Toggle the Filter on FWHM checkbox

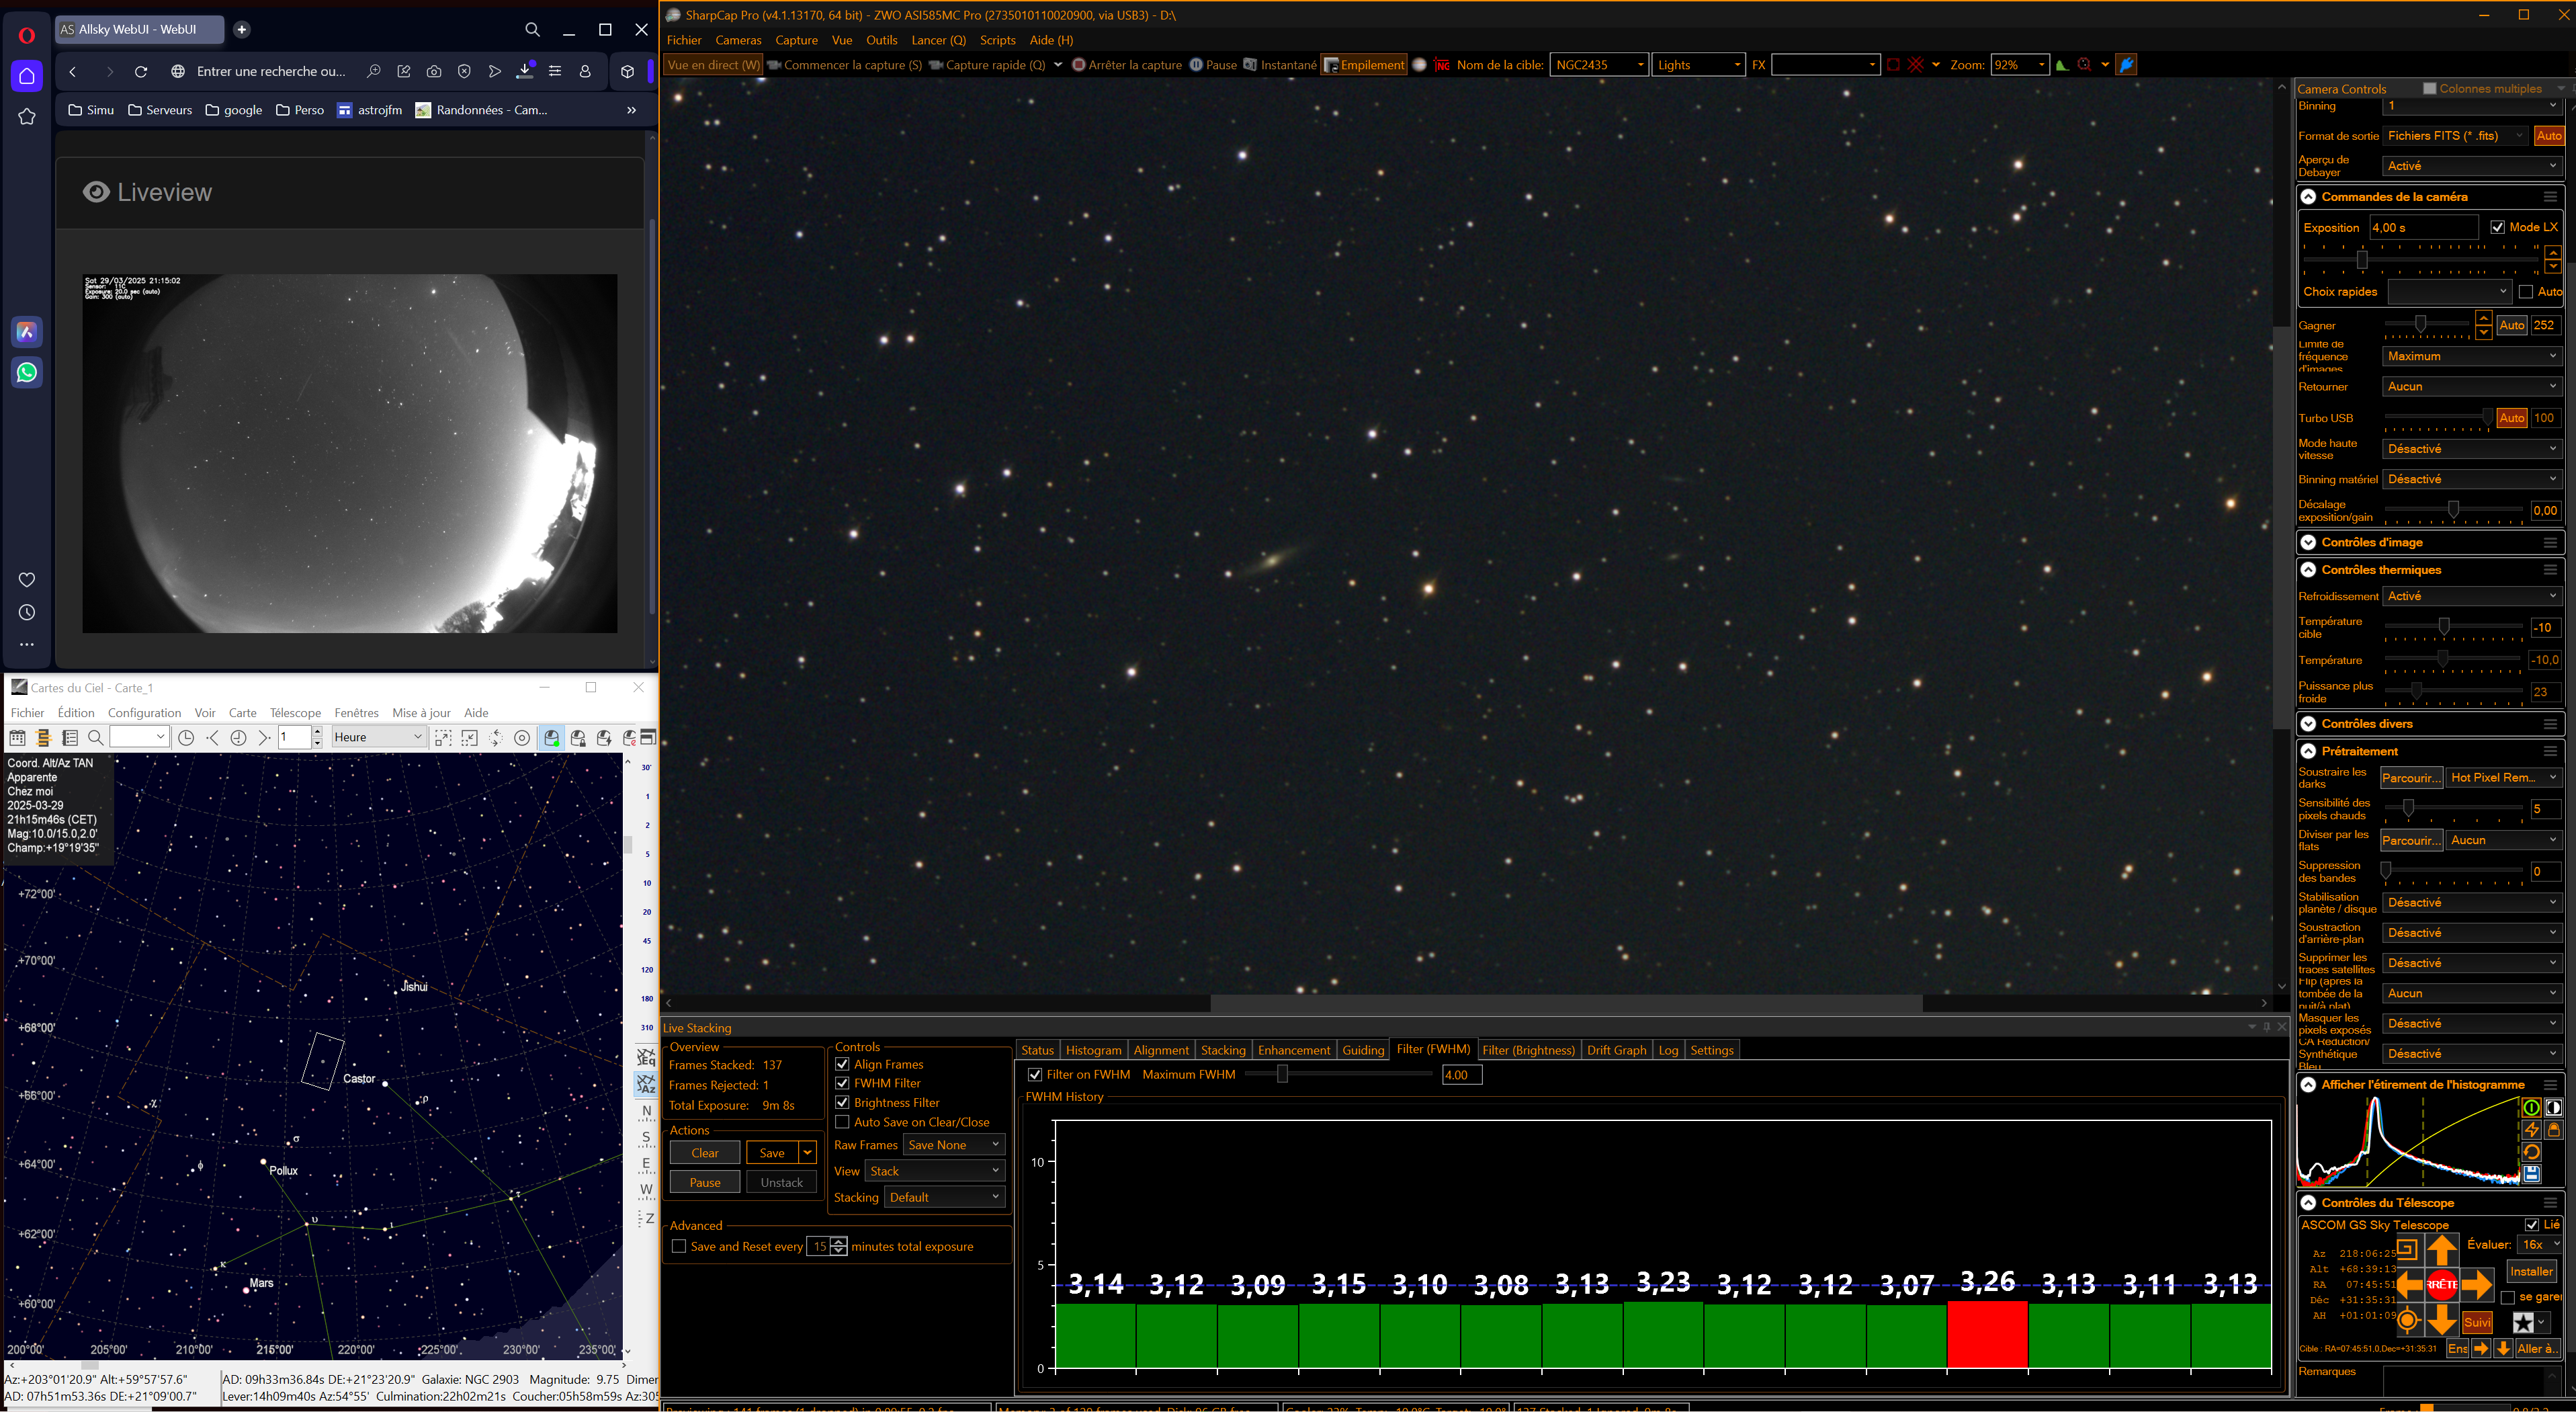(x=1035, y=1074)
